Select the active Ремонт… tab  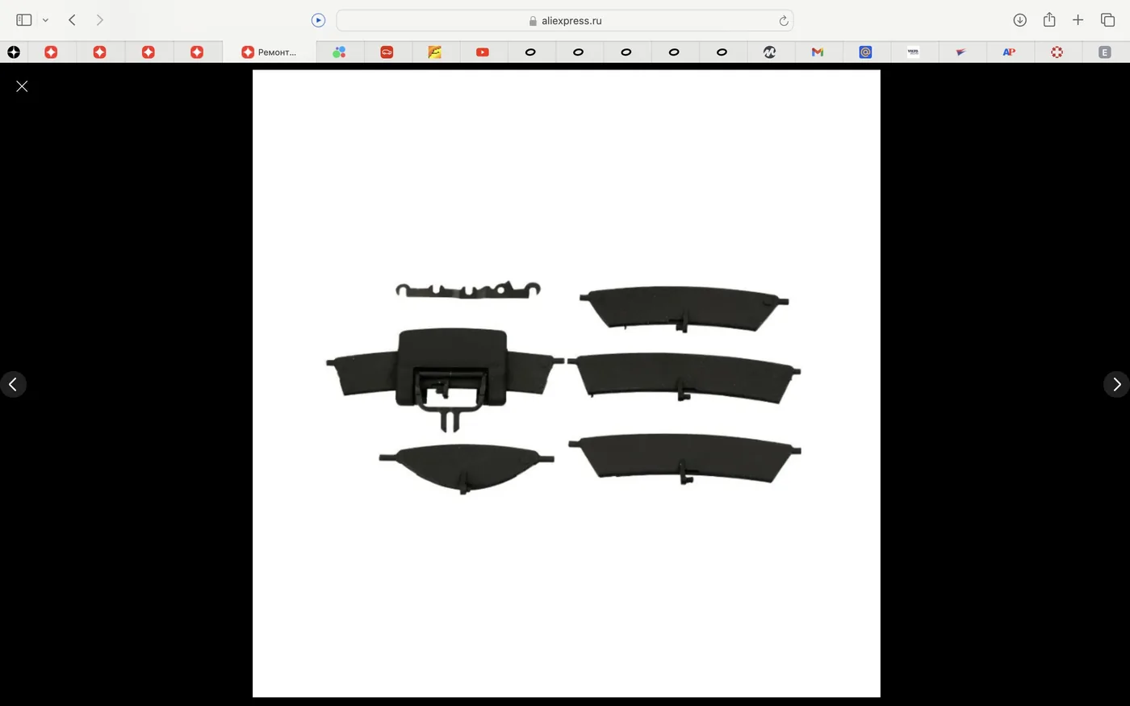270,52
